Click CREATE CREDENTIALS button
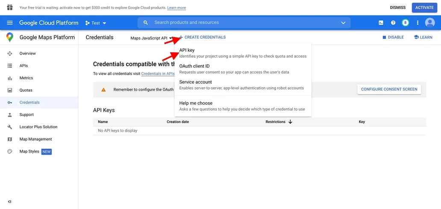 (x=202, y=37)
